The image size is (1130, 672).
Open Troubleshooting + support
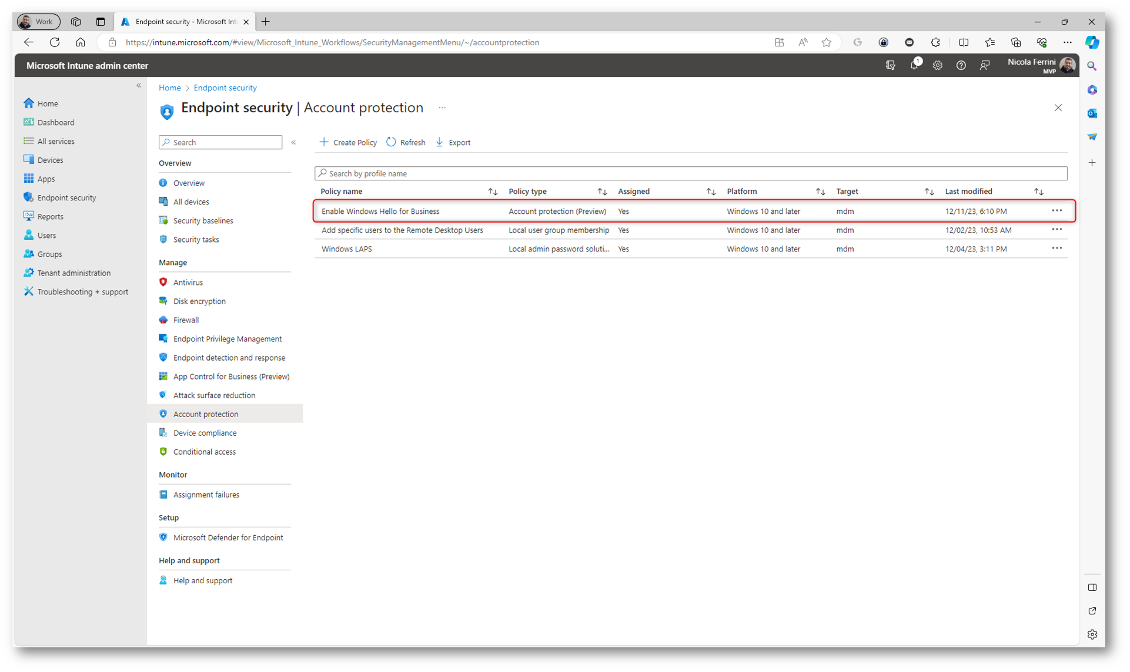(82, 292)
